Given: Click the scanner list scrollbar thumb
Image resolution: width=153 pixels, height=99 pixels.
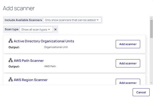Looking at the screenshot, I should (151, 29).
